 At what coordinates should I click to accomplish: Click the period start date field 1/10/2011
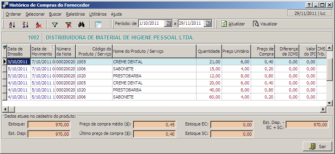[151, 23]
